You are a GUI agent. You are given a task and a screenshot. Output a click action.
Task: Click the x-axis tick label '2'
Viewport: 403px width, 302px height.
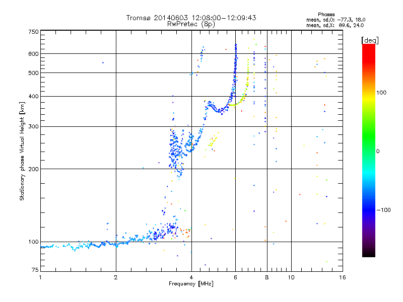[116, 277]
